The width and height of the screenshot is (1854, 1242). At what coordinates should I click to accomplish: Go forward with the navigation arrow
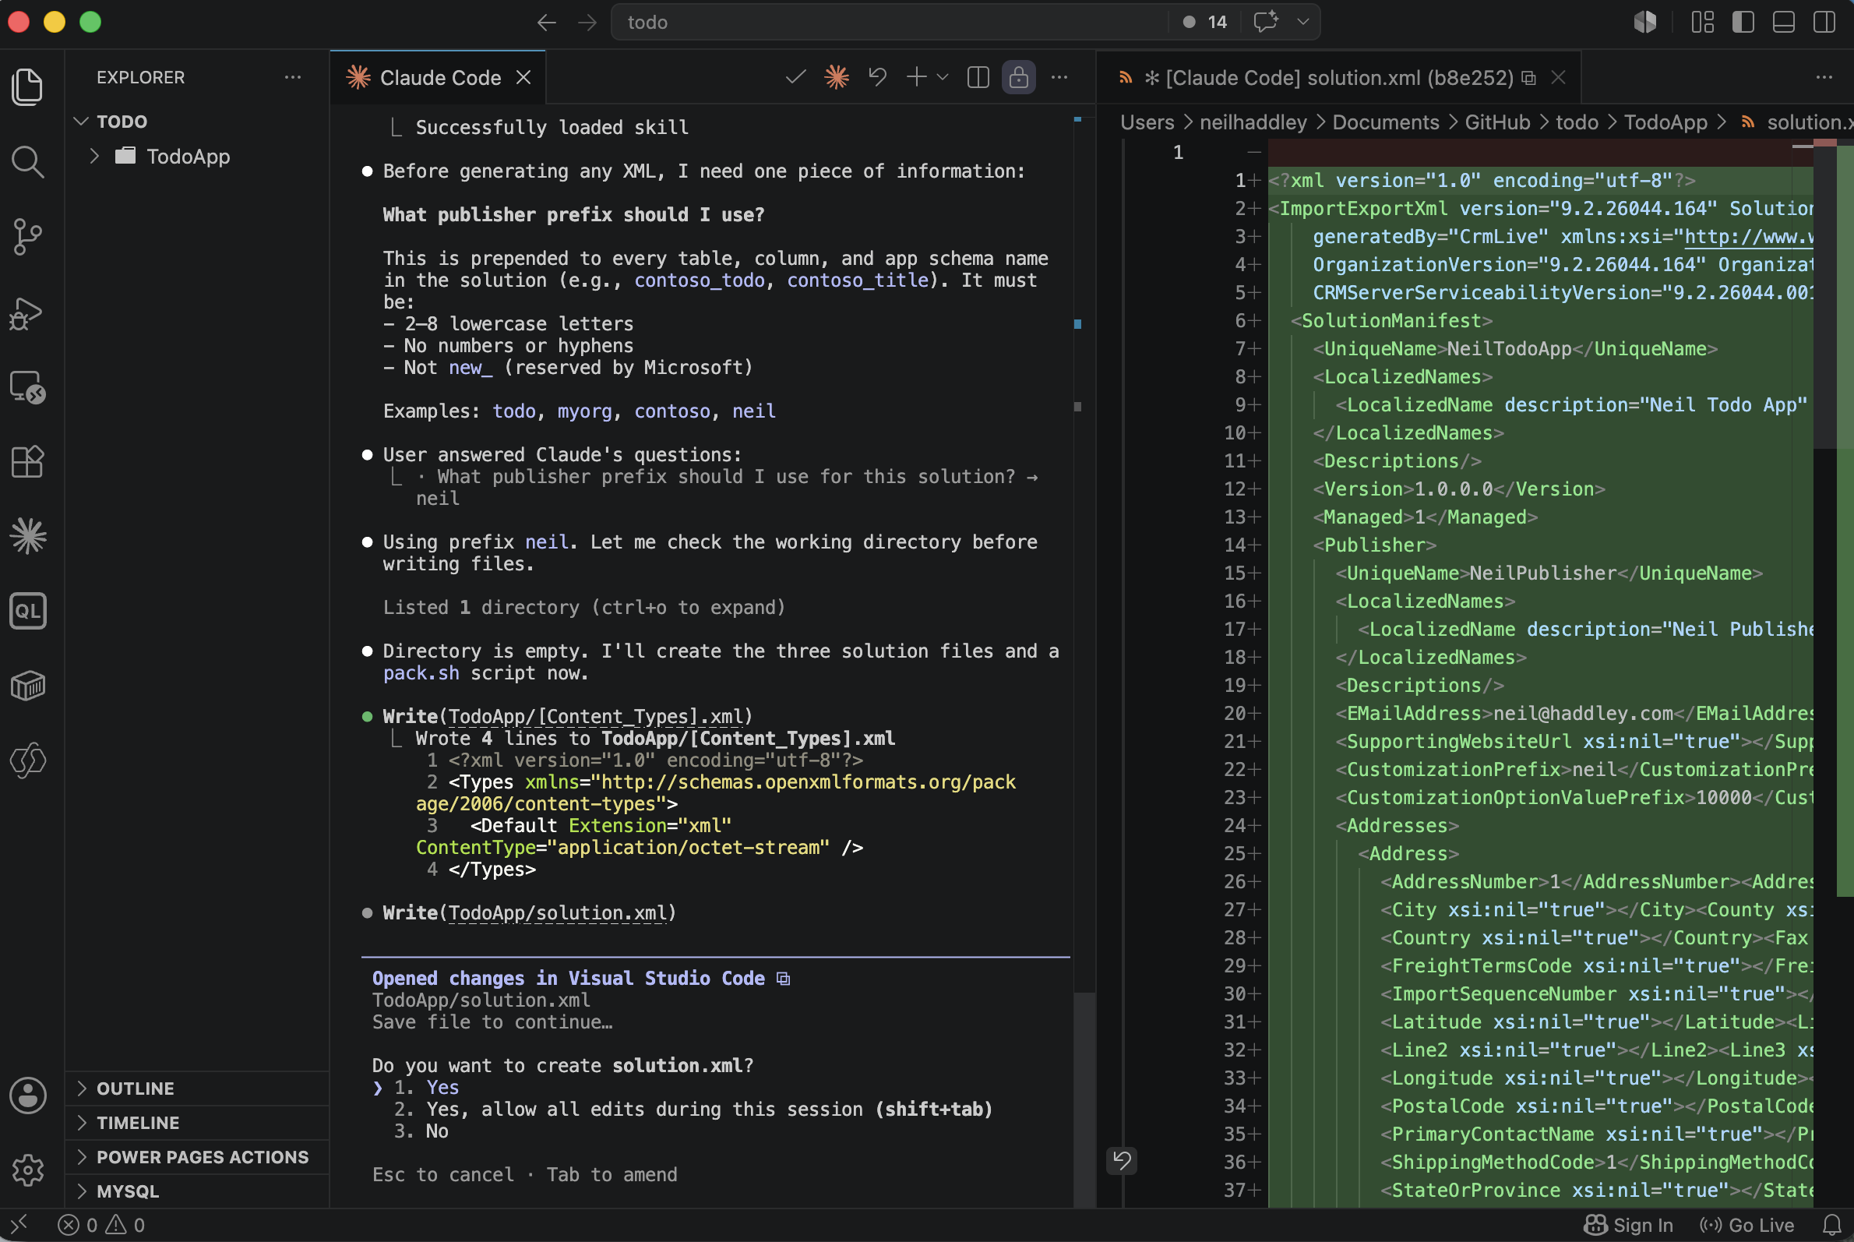587,22
